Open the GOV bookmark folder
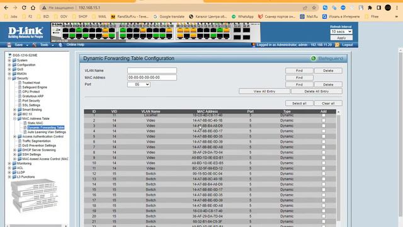Screen dimensions: 403x227 [x=60, y=16]
